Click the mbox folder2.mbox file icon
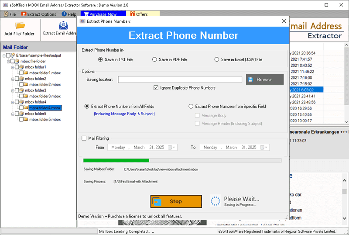The height and width of the screenshot is (235, 349). pos(26,84)
